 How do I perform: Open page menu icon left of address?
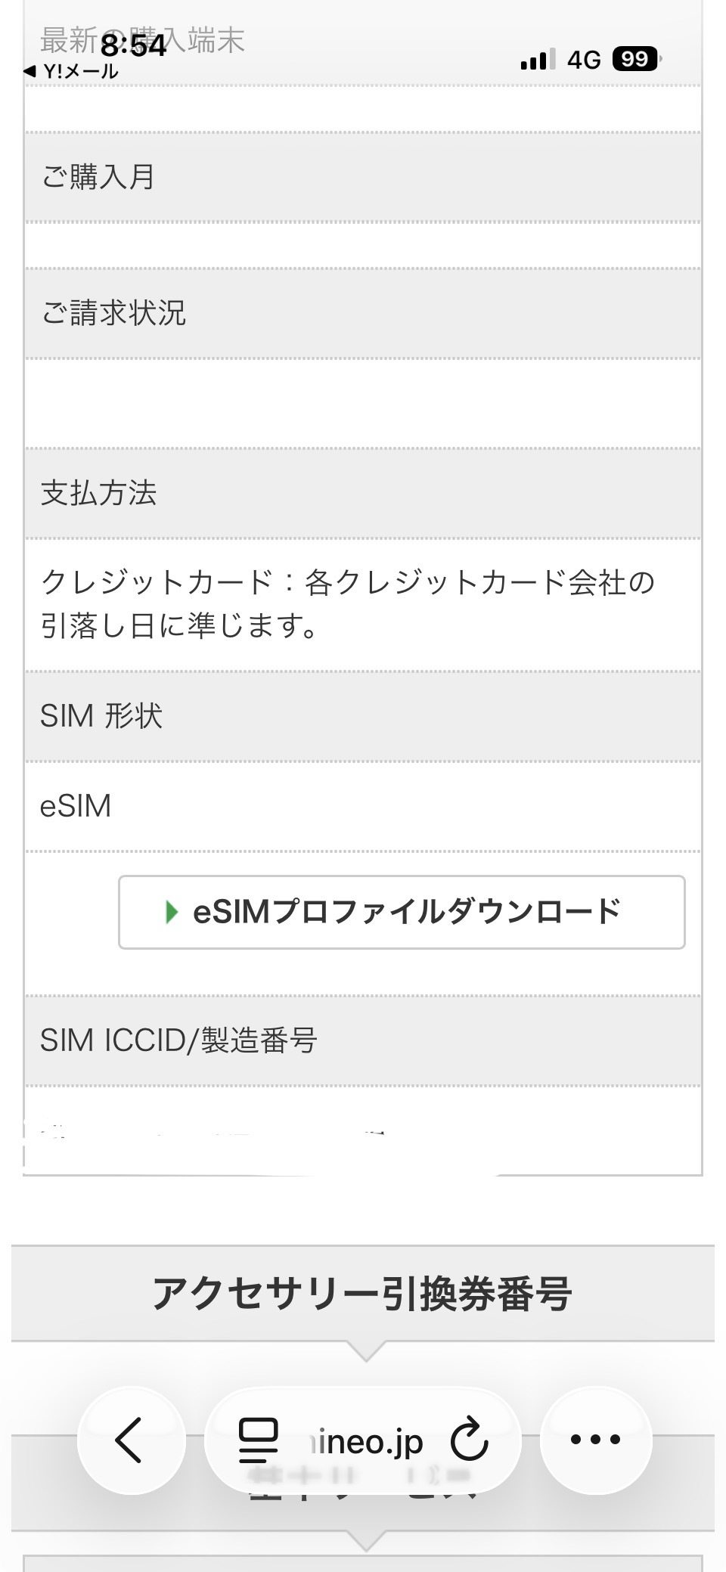point(259,1440)
